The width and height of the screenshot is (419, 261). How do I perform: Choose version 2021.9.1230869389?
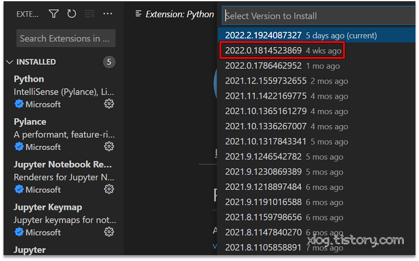pos(317,172)
